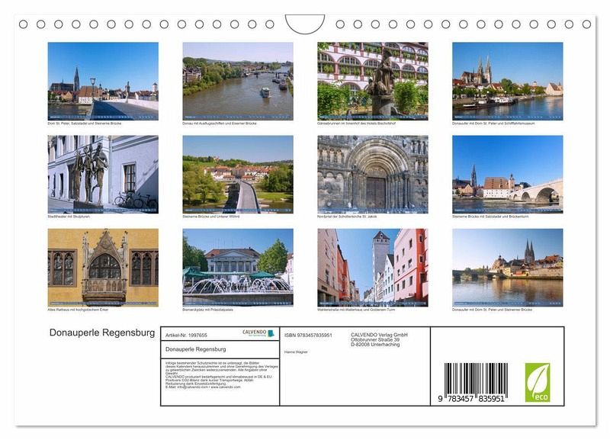Click the E-Mail info@calvendo.com line
The image size is (610, 440).
(203, 387)
